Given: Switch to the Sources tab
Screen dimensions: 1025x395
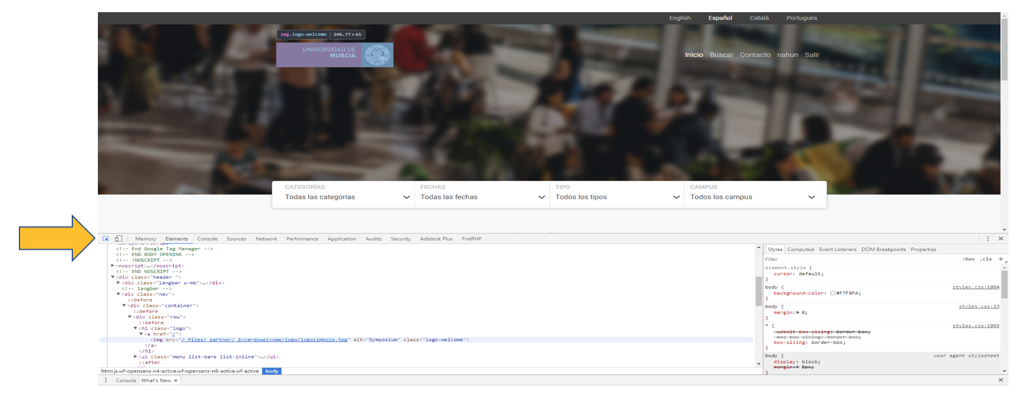Looking at the screenshot, I should tap(236, 239).
